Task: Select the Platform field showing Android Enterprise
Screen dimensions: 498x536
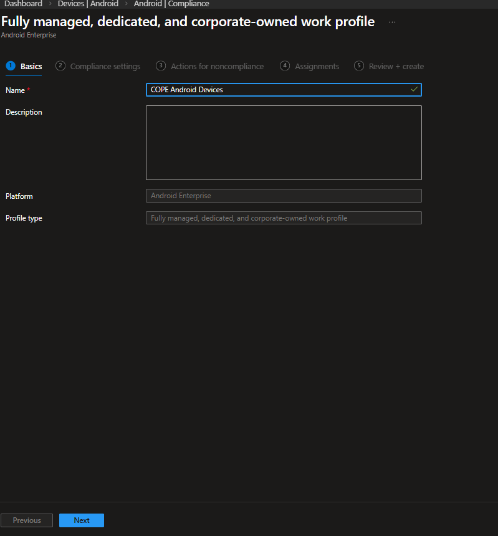Action: coord(284,196)
